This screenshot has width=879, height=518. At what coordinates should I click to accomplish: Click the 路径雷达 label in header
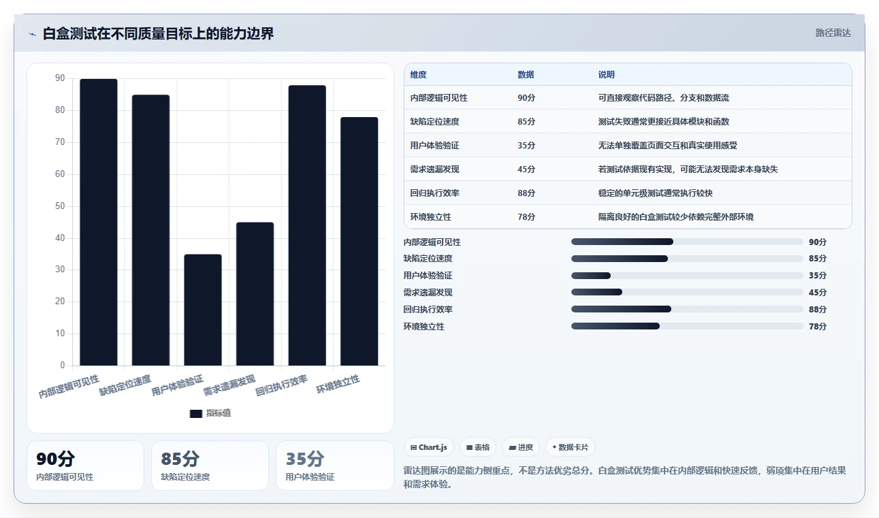click(833, 33)
